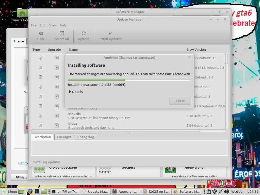This screenshot has height=195, width=260.
Task: Click the update list horizontal scrollbar
Action: tap(116, 131)
